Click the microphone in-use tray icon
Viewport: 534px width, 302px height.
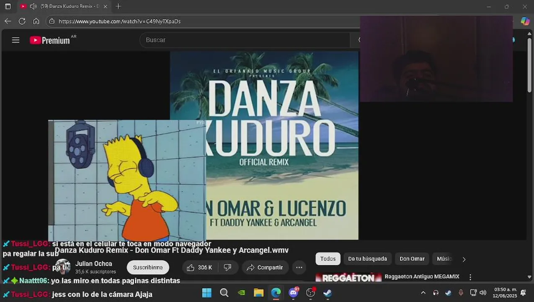click(x=461, y=293)
